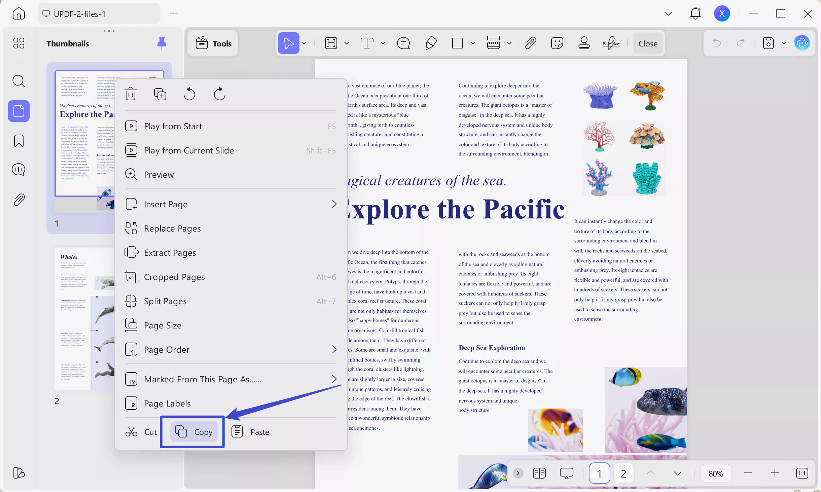Viewport: 821px width, 492px height.
Task: Expand the Page Order submenu
Action: [x=231, y=349]
